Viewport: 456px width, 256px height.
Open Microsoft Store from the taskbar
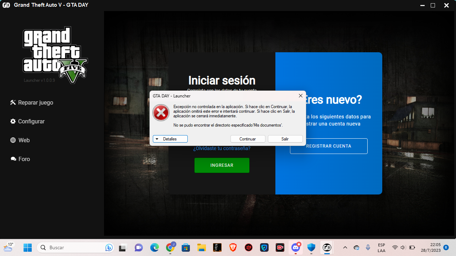coord(186,247)
